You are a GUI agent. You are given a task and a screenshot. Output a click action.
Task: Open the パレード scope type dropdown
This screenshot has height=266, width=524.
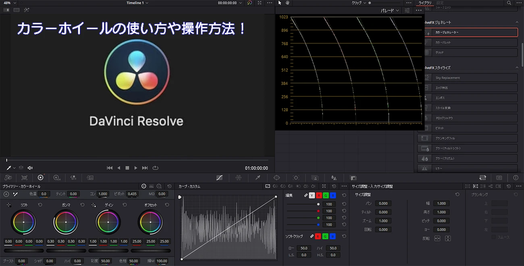(390, 10)
